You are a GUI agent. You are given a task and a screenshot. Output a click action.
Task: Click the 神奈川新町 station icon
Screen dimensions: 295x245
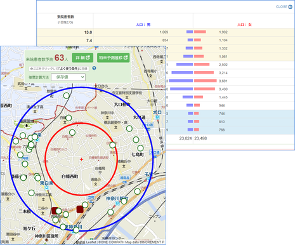click(117, 203)
